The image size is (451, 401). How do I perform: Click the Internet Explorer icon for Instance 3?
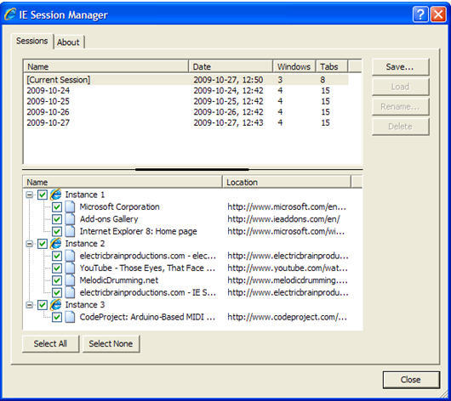56,305
